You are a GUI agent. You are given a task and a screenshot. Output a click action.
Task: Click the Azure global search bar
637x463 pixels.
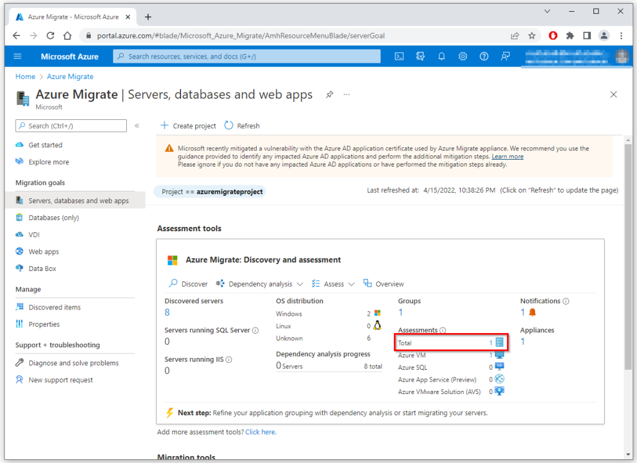[x=246, y=57]
